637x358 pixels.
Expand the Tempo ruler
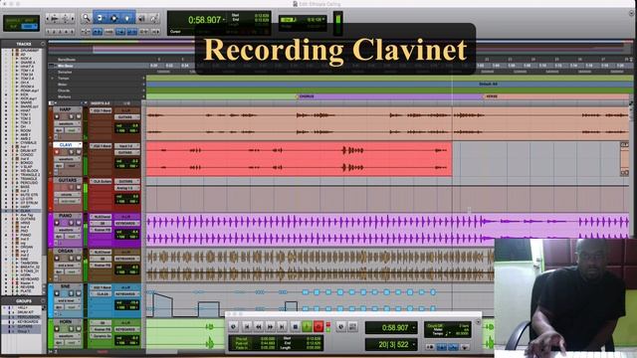tap(52, 78)
